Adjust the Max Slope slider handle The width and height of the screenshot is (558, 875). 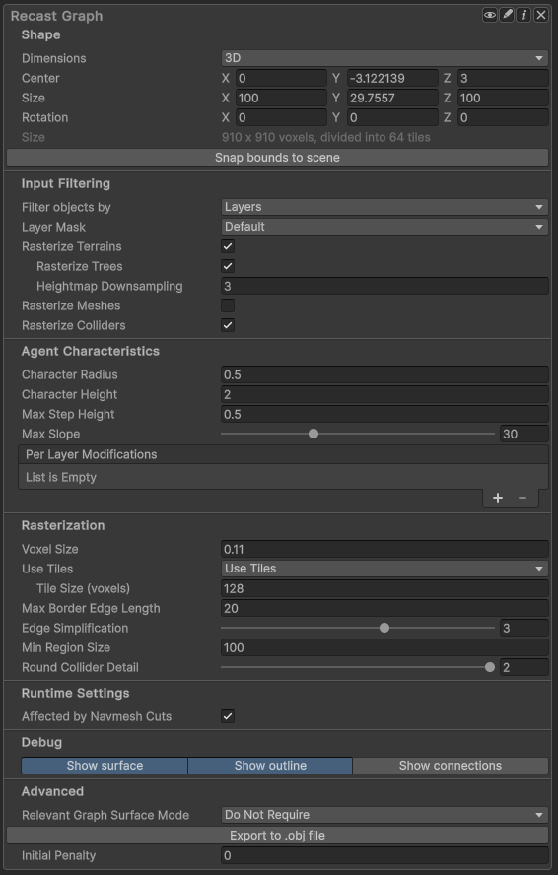coord(314,434)
